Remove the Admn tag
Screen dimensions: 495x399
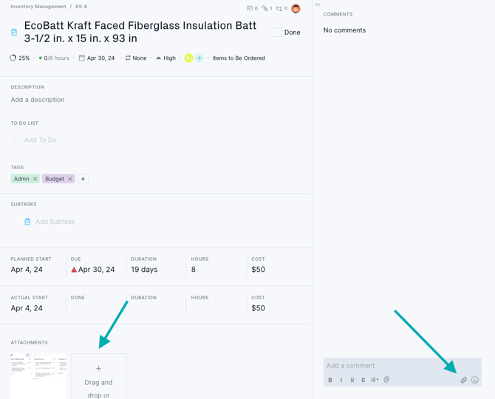point(35,179)
